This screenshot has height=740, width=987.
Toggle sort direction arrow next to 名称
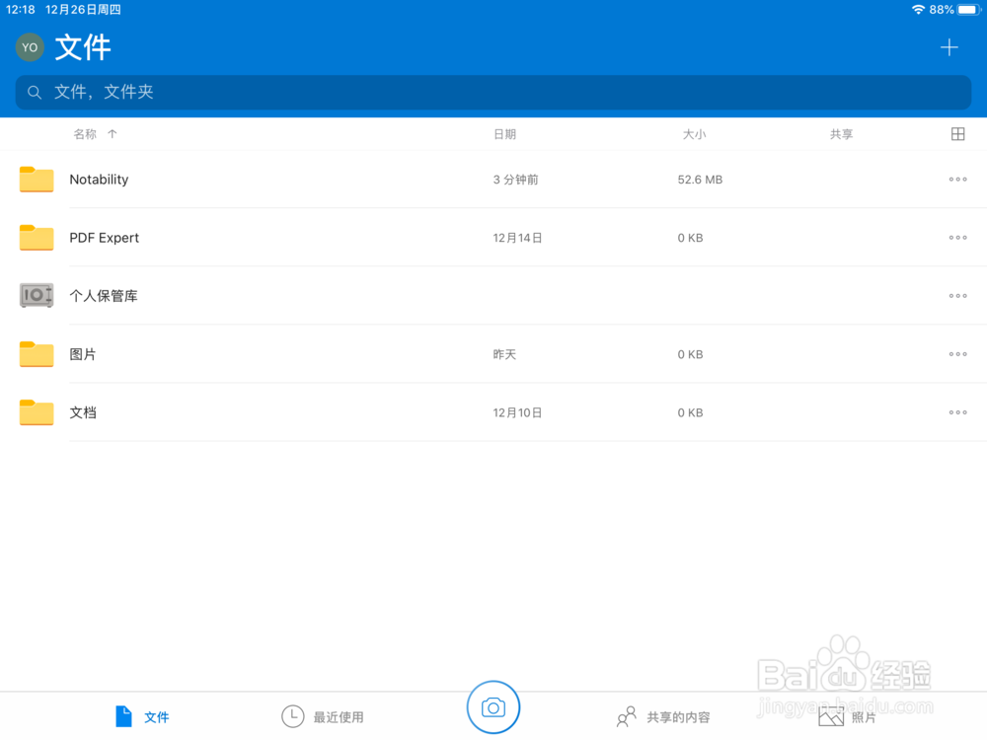[x=113, y=134]
